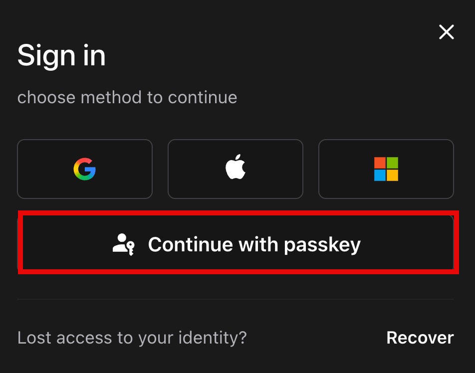Tap the bordered Apple sign-in button
Viewport: 475px width, 373px height.
(236, 169)
